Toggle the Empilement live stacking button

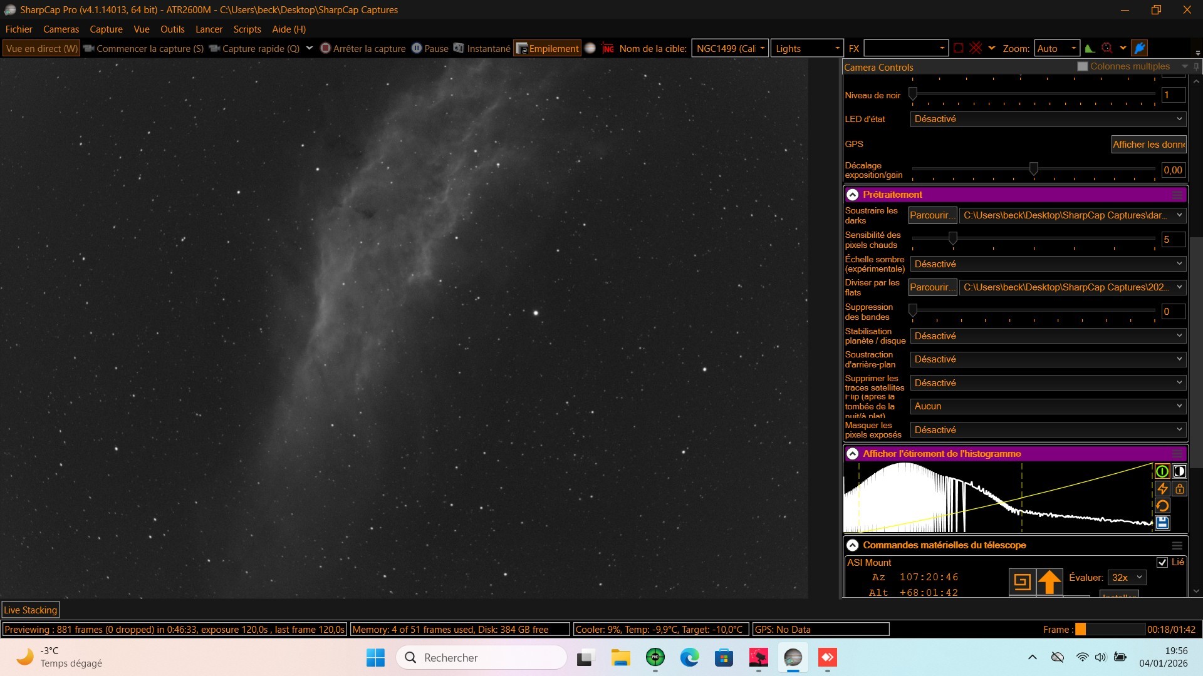(x=547, y=48)
